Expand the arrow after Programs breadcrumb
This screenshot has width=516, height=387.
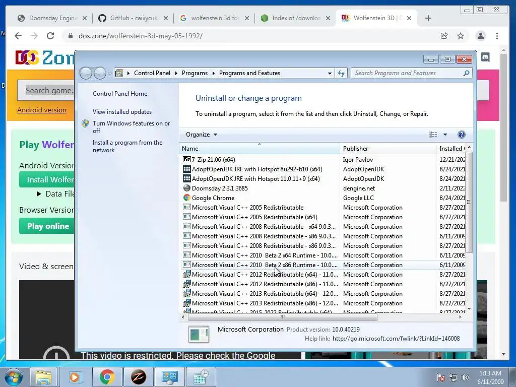[213, 73]
